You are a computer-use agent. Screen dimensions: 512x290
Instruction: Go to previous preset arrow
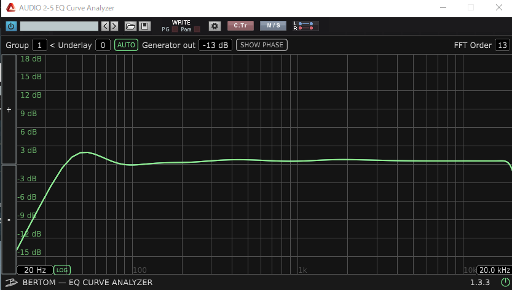coord(105,26)
